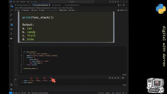Image resolution: width=167 pixels, height=94 pixels.
Task: Split the editor to the right
Action: pos(124,5)
